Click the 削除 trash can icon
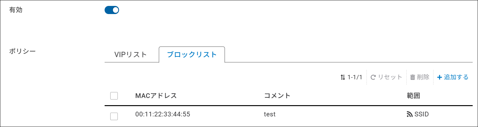Screen dimensions: 478x127 [413, 77]
